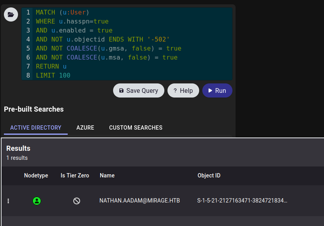Click the RETURN u line in the query
Viewport: 324px width, 226px height.
51,66
